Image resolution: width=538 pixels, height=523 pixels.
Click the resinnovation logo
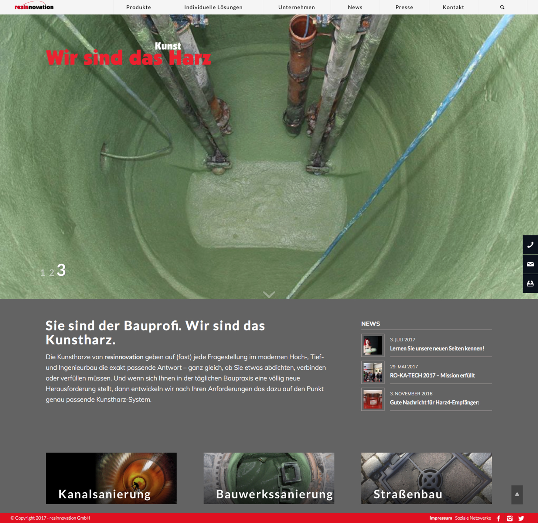pyautogui.click(x=34, y=7)
